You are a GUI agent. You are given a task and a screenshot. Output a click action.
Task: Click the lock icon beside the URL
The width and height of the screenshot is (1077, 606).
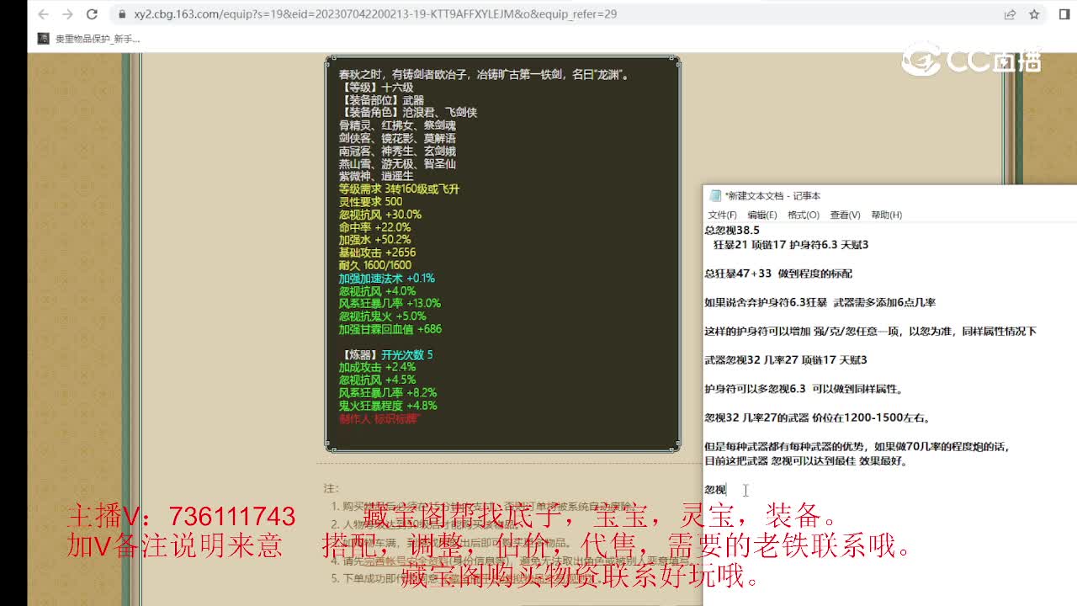(x=122, y=14)
